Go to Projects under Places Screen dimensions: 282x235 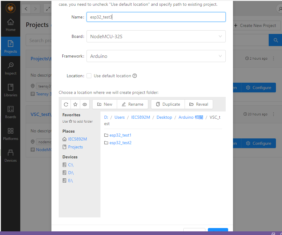coord(76,147)
